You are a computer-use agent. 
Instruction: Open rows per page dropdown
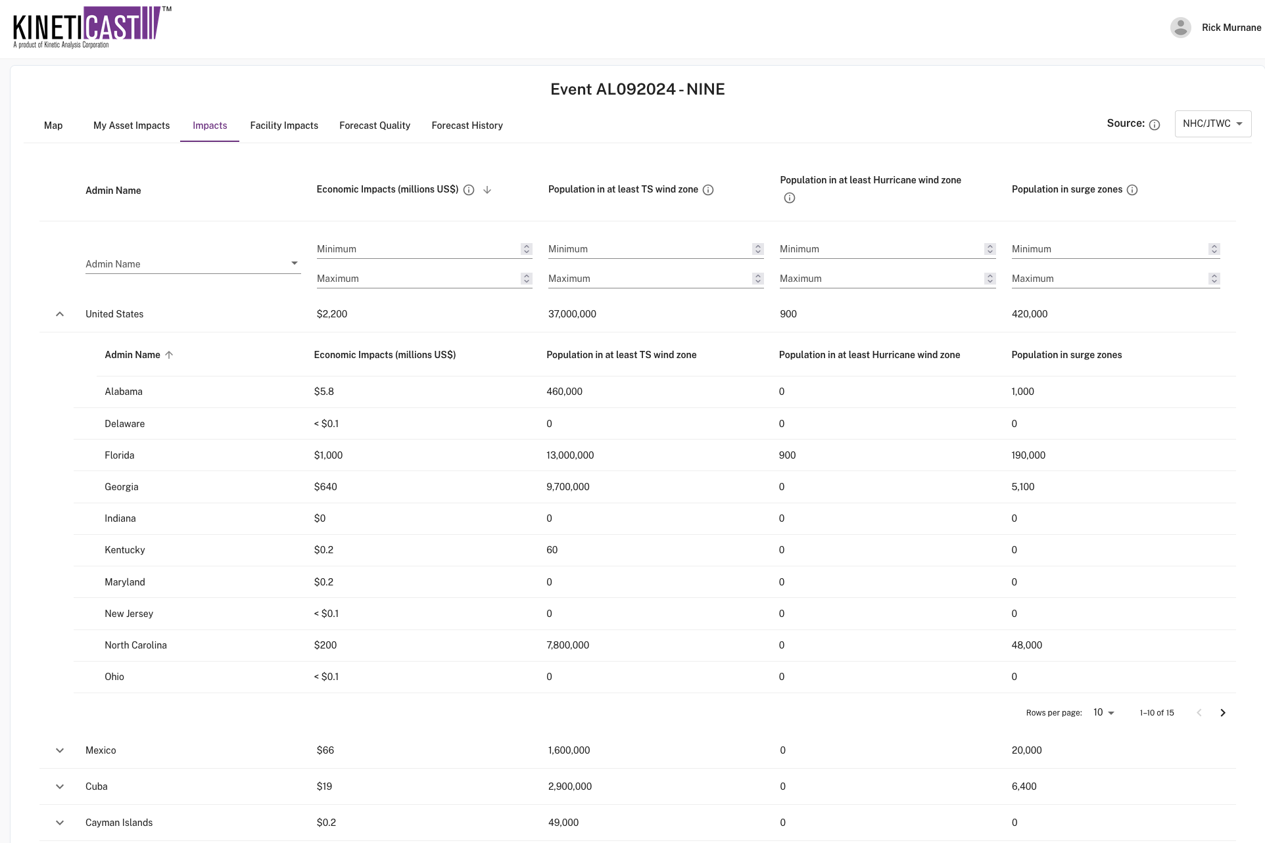click(x=1104, y=713)
